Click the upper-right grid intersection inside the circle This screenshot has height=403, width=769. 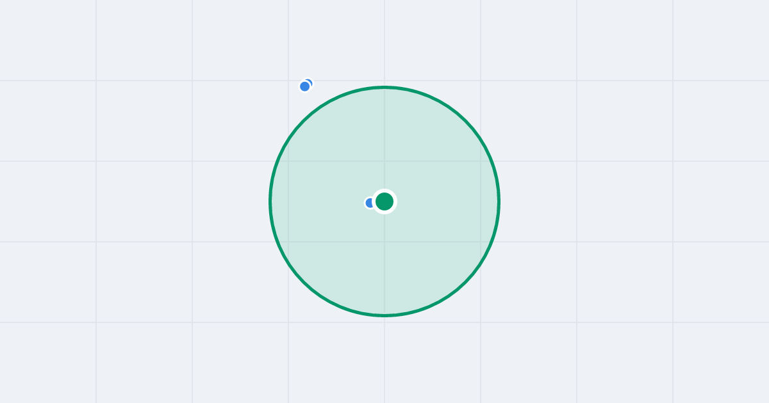point(481,161)
